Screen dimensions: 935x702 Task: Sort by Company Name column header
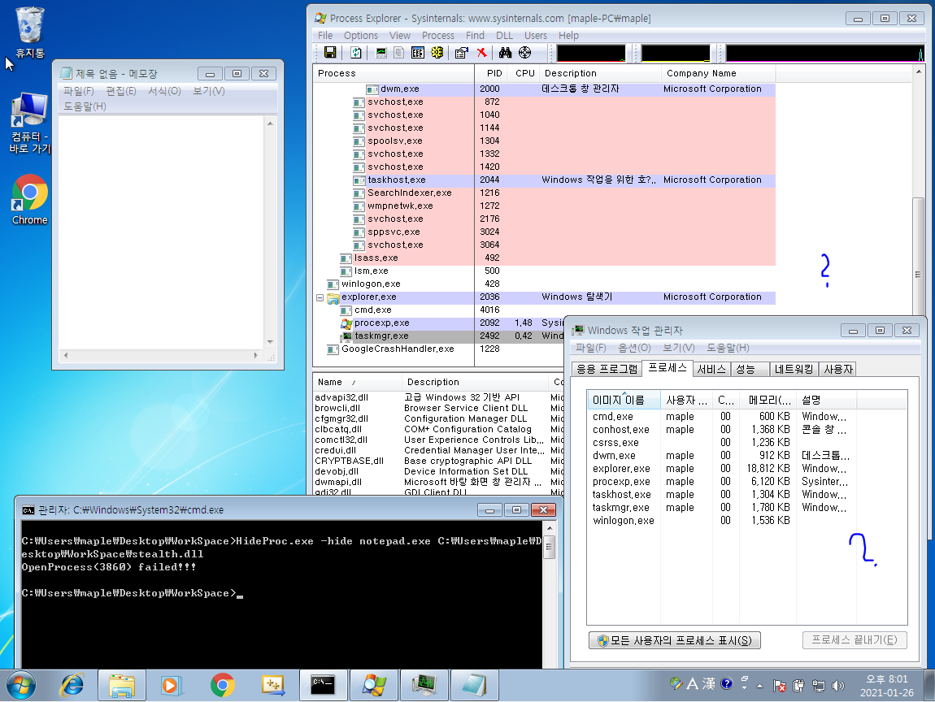pos(718,73)
